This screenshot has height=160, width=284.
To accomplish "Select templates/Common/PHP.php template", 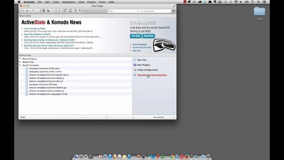I will [43, 84].
